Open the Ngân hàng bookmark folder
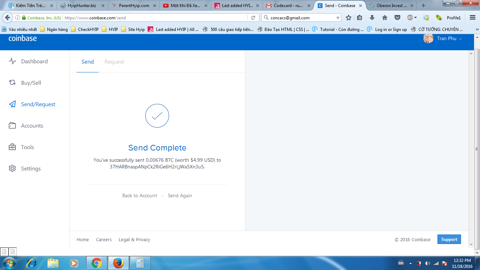 (54, 30)
